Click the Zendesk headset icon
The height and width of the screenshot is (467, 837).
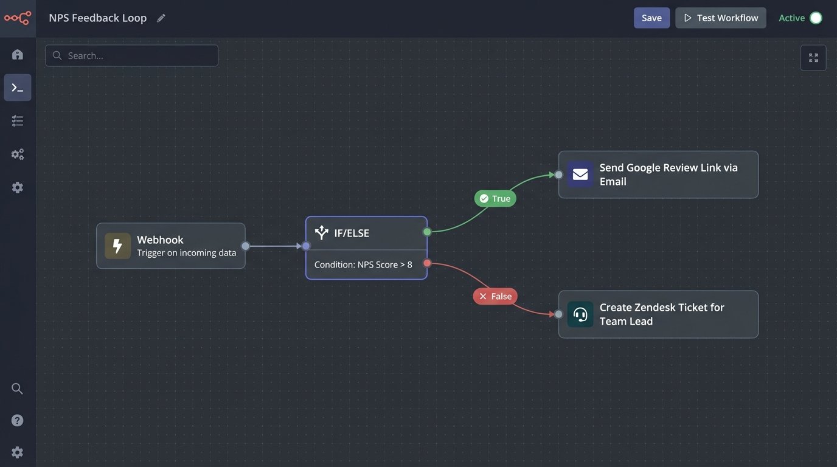tap(580, 314)
